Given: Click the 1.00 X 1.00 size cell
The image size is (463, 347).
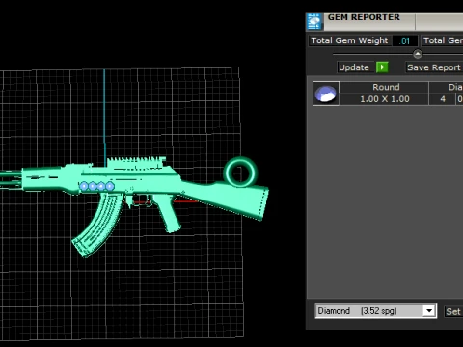Looking at the screenshot, I should click(385, 99).
